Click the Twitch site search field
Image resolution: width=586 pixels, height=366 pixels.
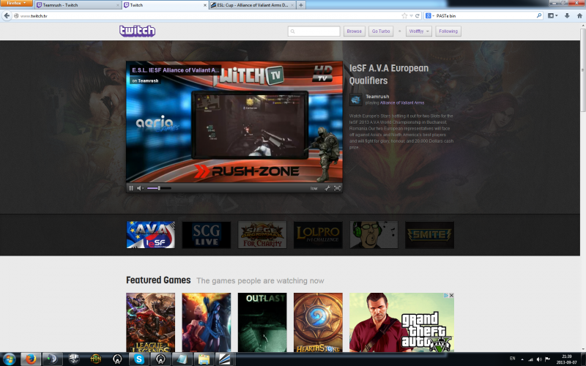click(314, 31)
